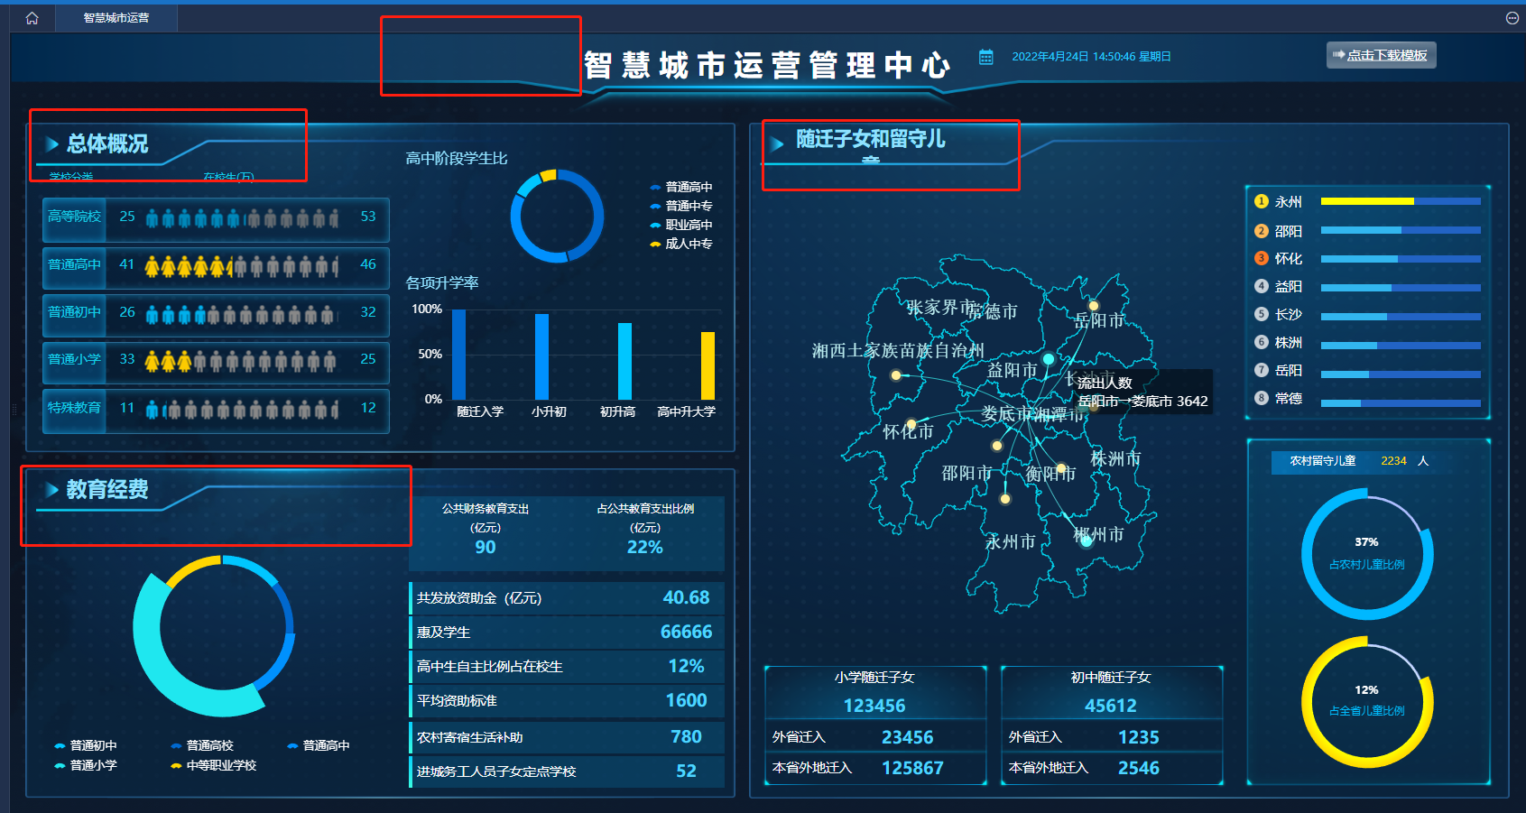Click 初中随迁子女 value 45612

tap(1111, 706)
